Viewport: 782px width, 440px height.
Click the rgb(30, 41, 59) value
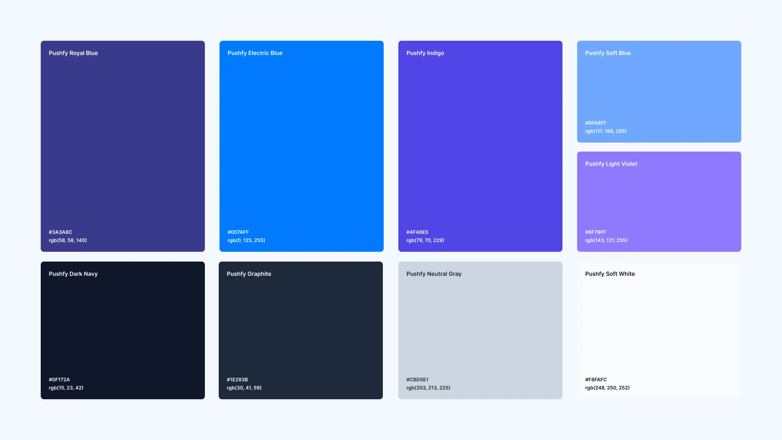click(x=244, y=388)
